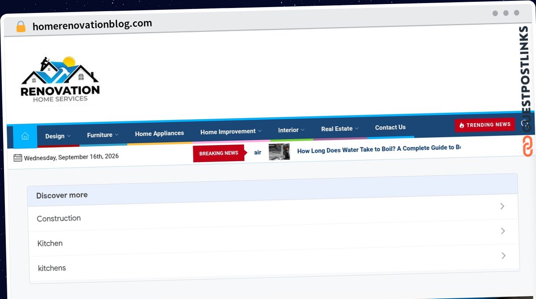Expand the Interior menu arrow
The height and width of the screenshot is (299, 536).
pyautogui.click(x=302, y=130)
